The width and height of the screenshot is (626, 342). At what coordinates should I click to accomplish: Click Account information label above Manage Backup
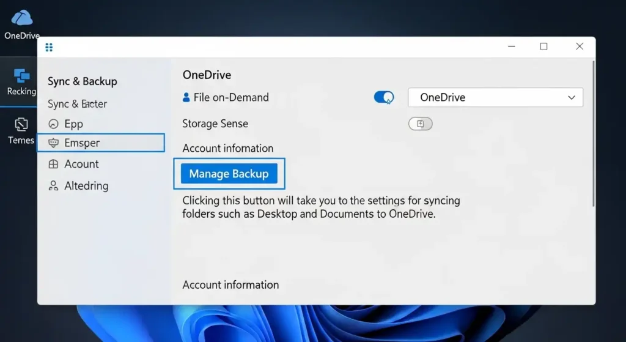228,148
